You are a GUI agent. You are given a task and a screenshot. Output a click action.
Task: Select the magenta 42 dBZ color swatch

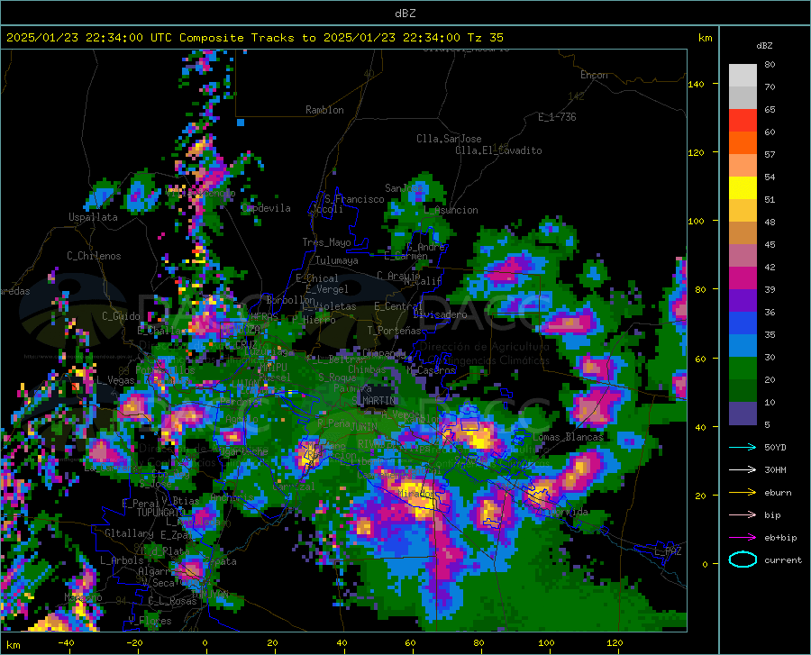743,278
